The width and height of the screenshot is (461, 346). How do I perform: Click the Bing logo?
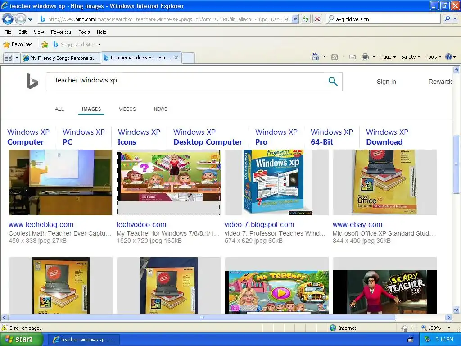pyautogui.click(x=32, y=81)
